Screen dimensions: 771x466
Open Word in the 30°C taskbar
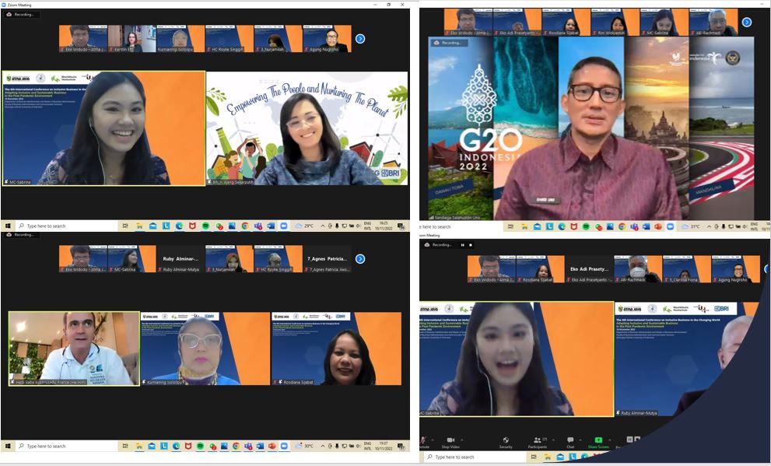tap(260, 447)
